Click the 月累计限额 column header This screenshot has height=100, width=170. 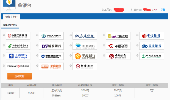(152, 86)
